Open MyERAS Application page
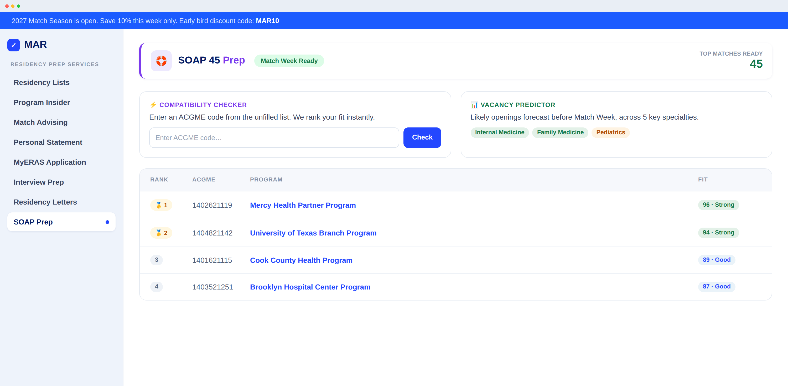Screen dimensions: 788x386 pos(61,162)
